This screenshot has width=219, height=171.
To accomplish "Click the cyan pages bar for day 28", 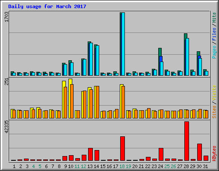I will (x=187, y=57).
